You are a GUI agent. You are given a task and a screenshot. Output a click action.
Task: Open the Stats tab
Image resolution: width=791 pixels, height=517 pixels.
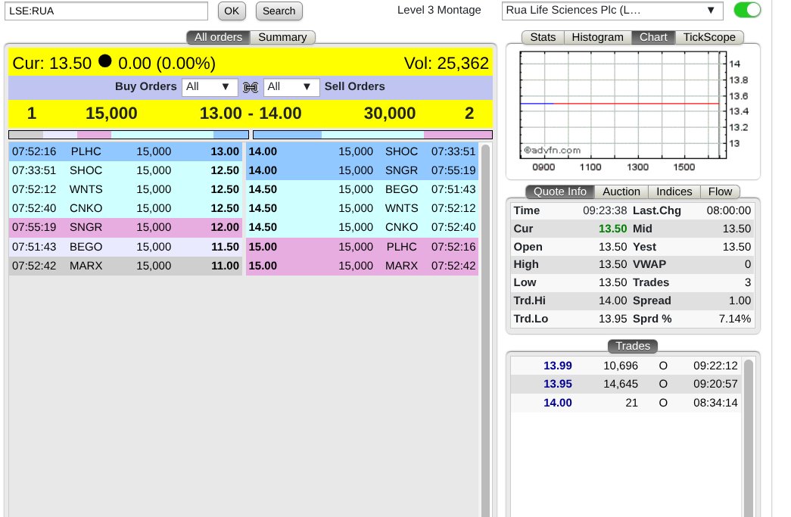coord(543,37)
